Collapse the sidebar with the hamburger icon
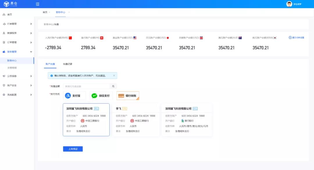Image resolution: width=314 pixels, height=170 pixels. pyautogui.click(x=37, y=4)
